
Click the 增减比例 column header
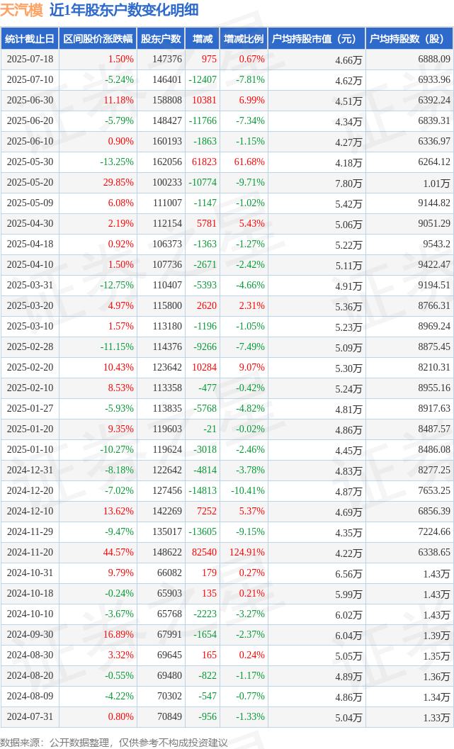(x=244, y=39)
